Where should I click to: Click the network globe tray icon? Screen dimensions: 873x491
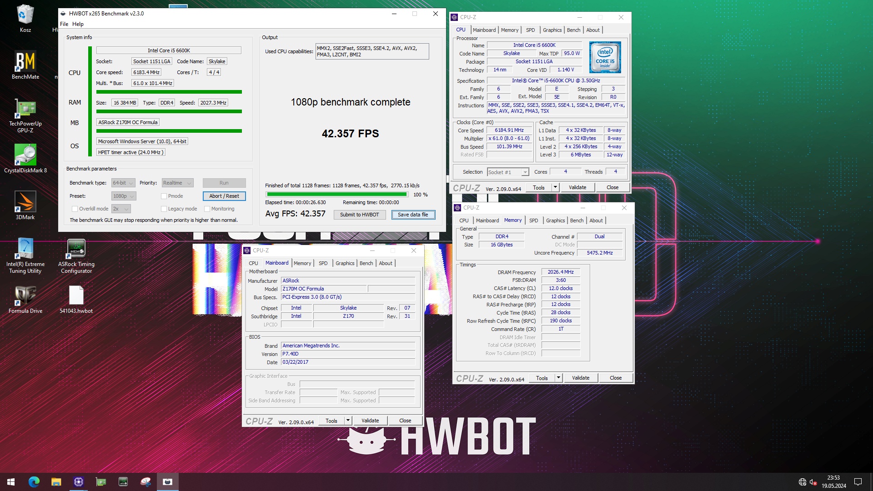(x=803, y=482)
